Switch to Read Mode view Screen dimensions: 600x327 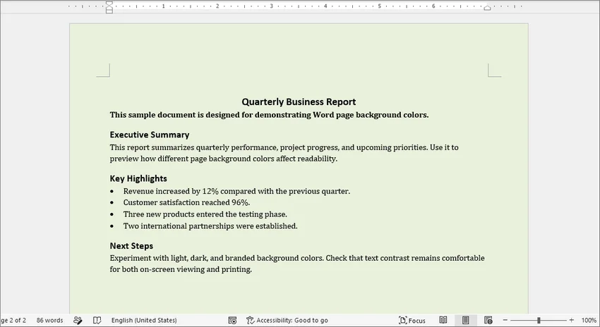[x=443, y=320]
